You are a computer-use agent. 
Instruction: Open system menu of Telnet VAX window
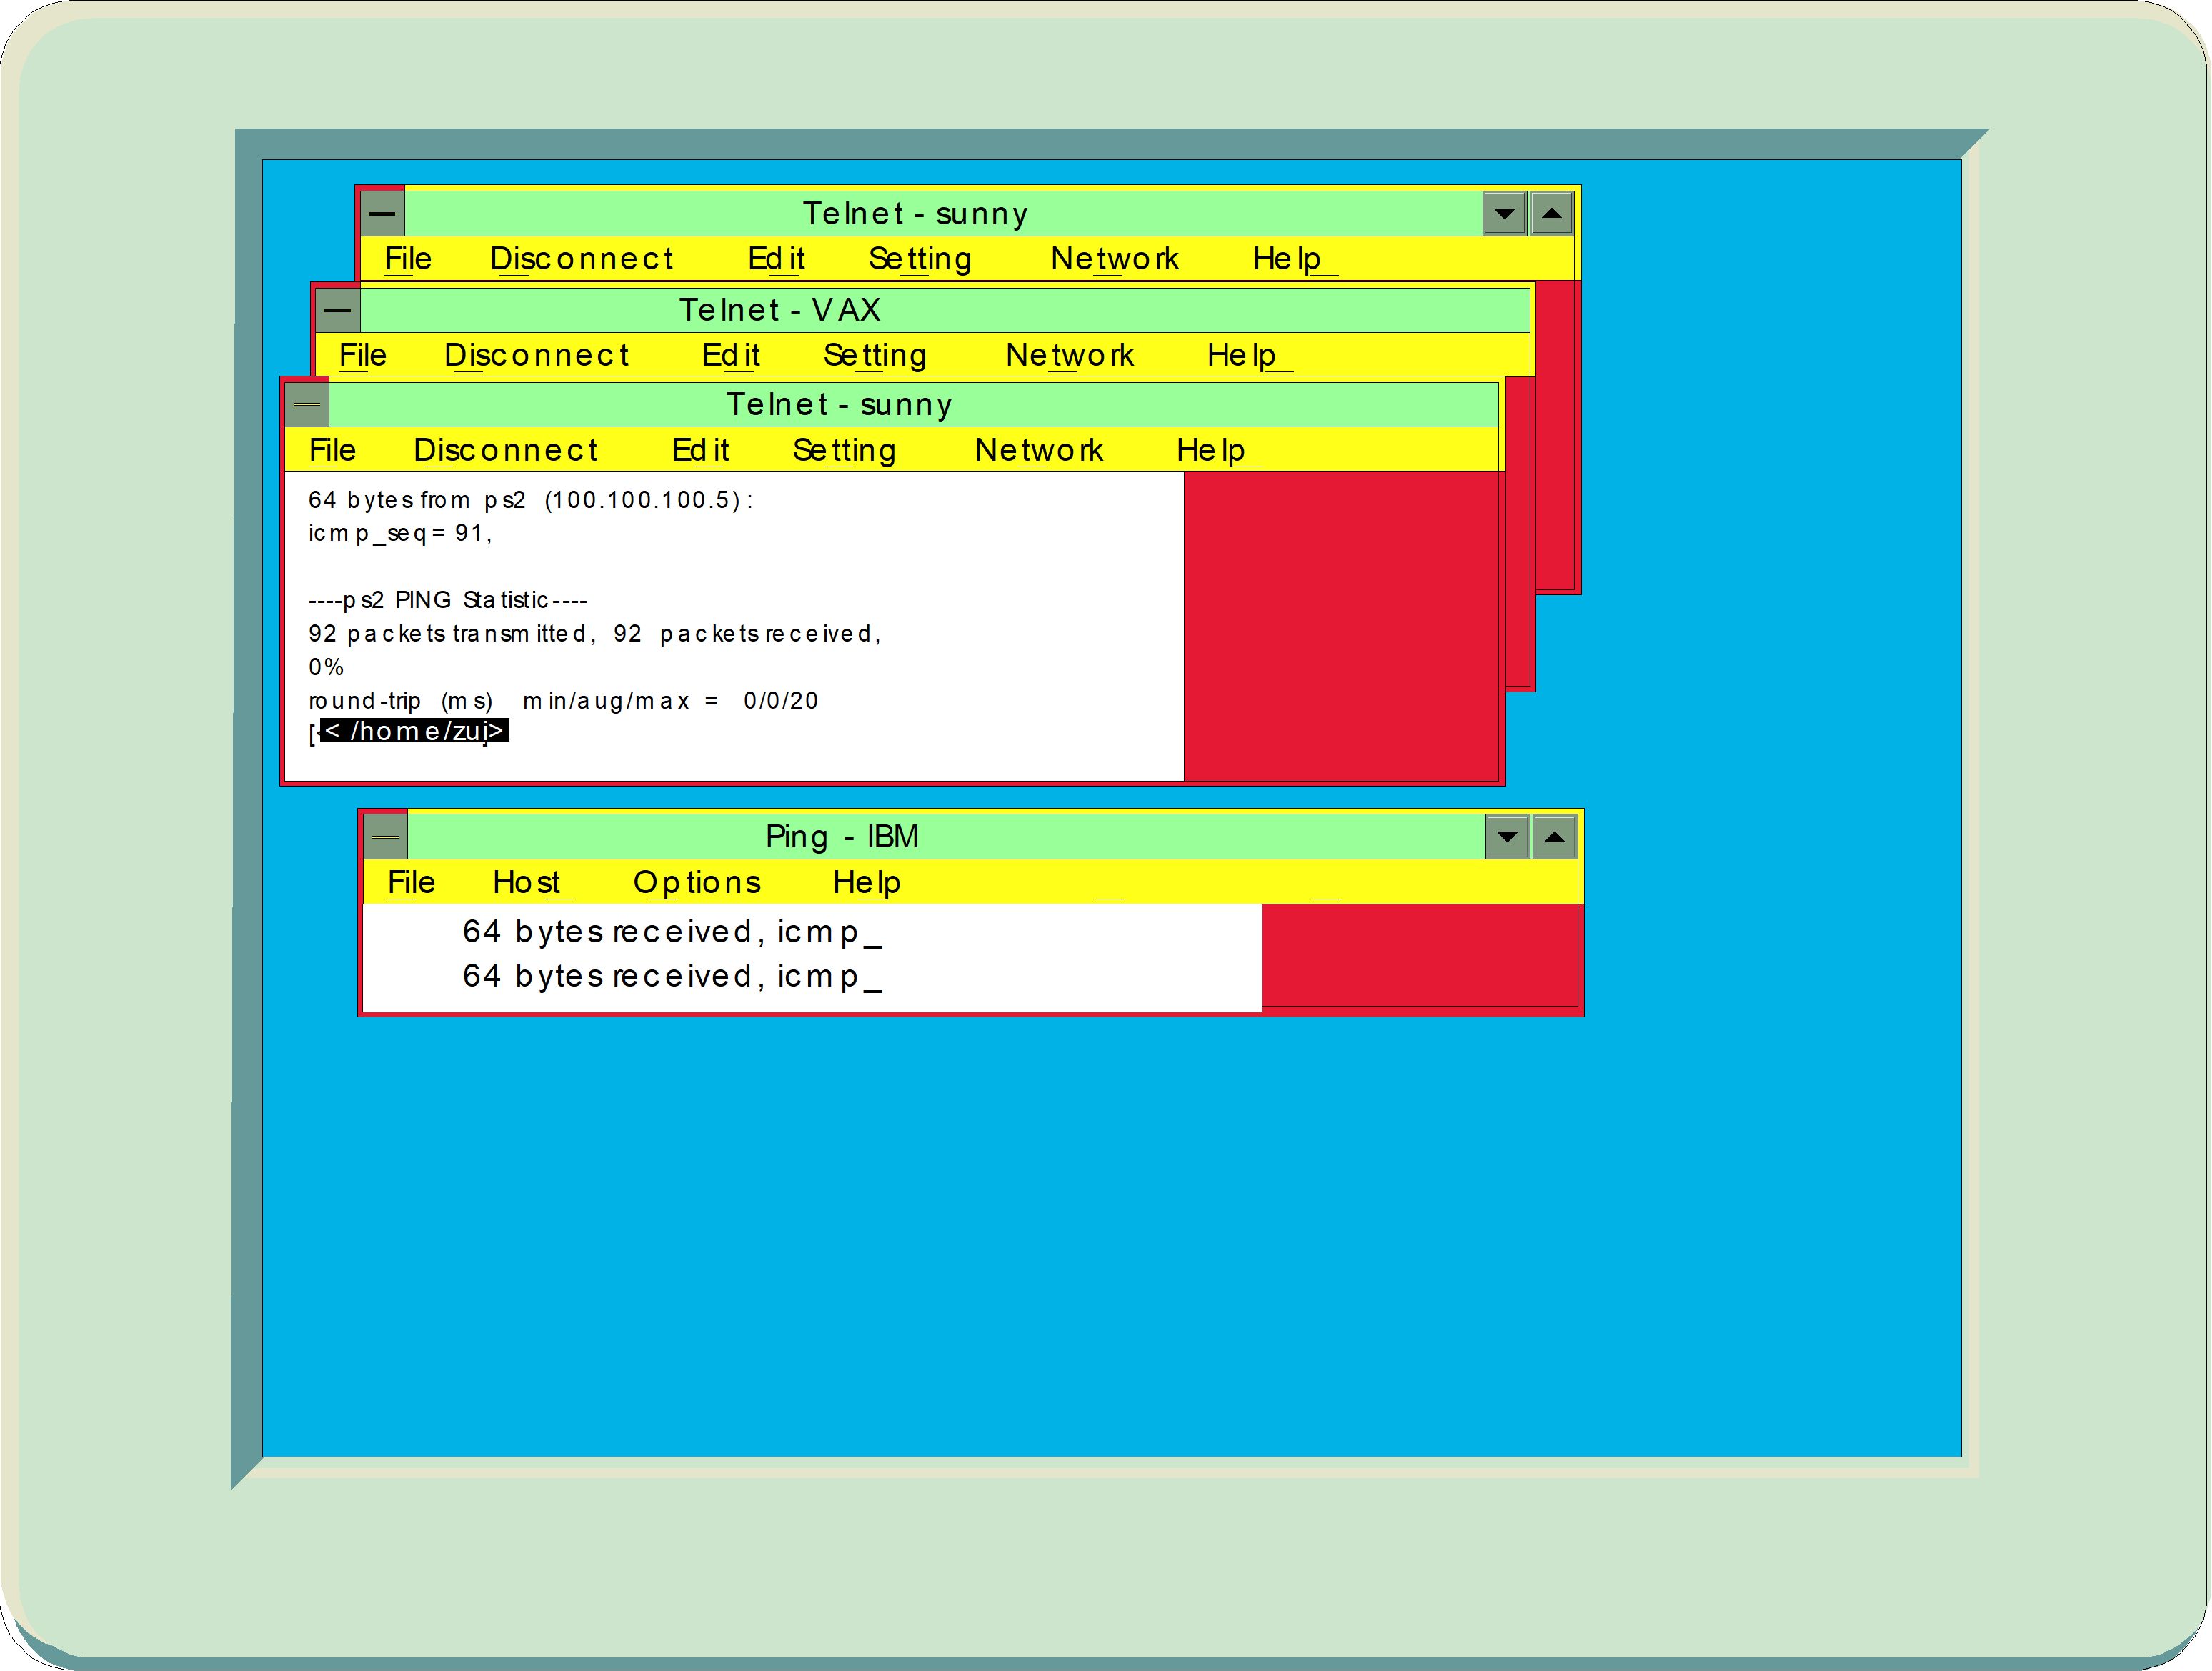click(x=337, y=310)
